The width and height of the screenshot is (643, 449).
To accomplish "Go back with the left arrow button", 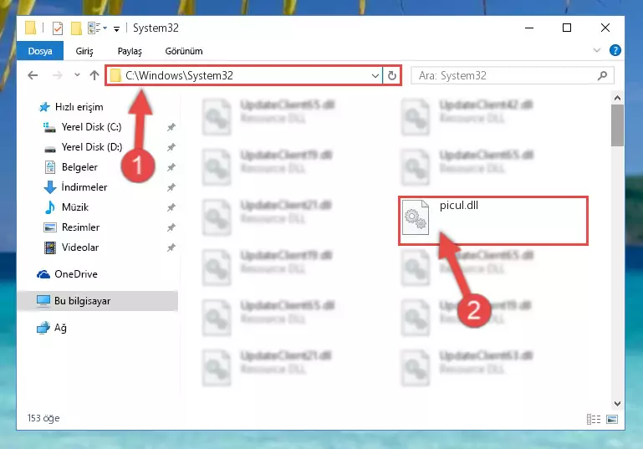I will point(33,75).
